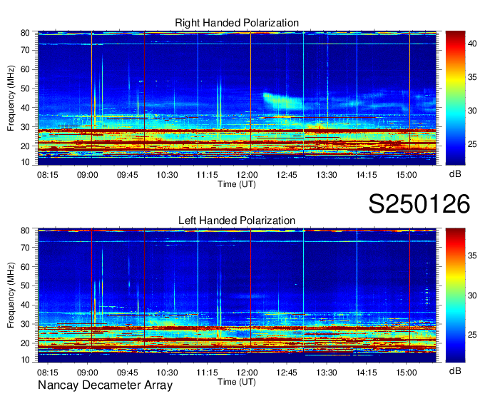Click the 60 MHz tick on right-handed plot
Screen dimensions: 485x394
click(25, 69)
